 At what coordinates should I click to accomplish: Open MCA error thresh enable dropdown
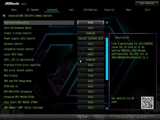pyautogui.click(x=90, y=70)
